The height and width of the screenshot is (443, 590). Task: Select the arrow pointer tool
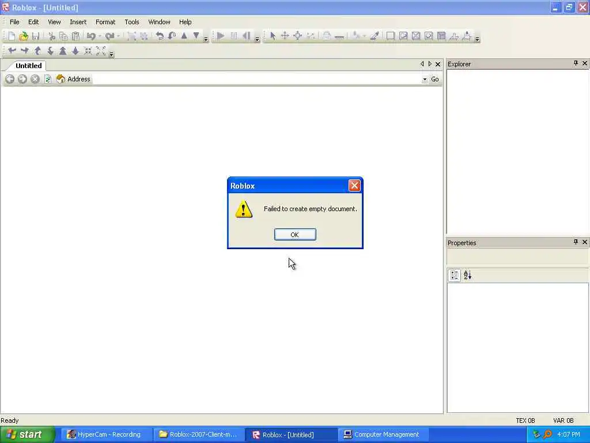click(x=273, y=36)
